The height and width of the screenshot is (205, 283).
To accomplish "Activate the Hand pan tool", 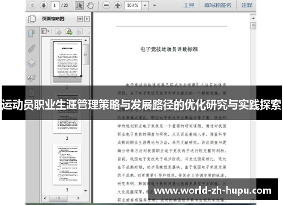I will (91, 6).
